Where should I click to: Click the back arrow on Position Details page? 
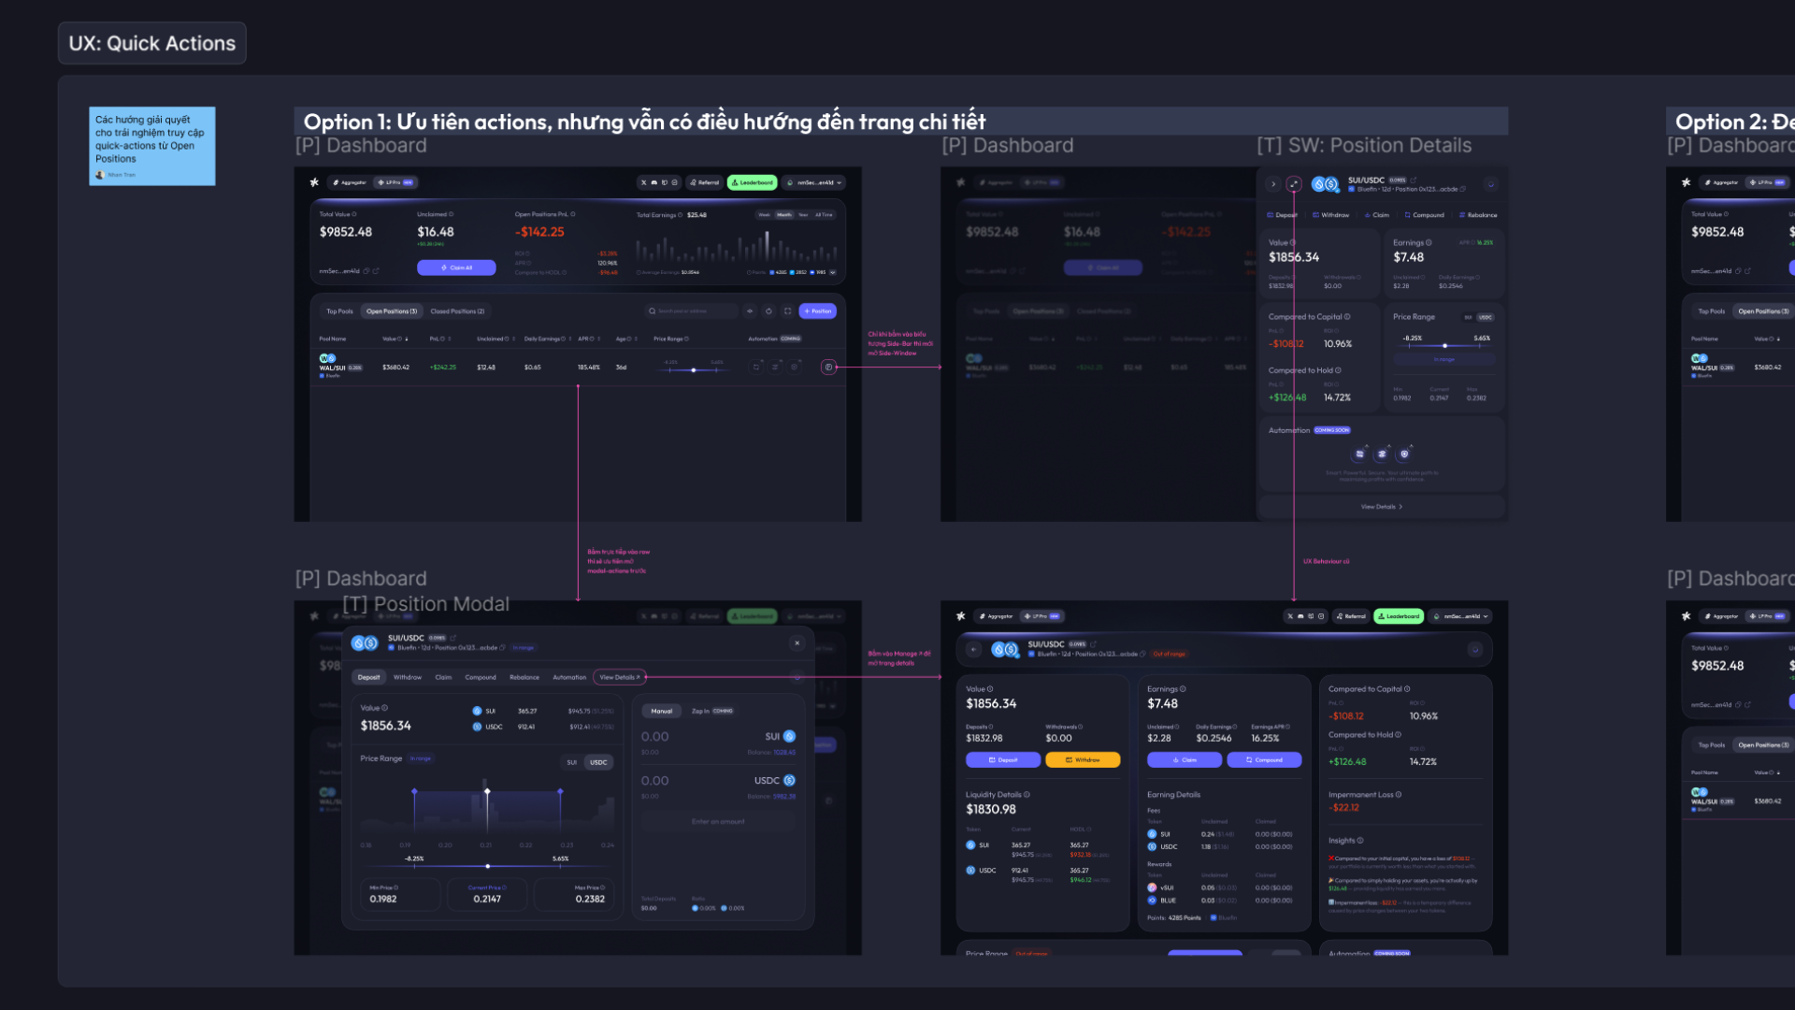coord(1273,184)
